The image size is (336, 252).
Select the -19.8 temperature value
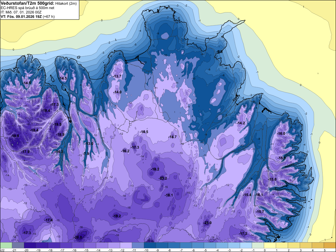15,136
